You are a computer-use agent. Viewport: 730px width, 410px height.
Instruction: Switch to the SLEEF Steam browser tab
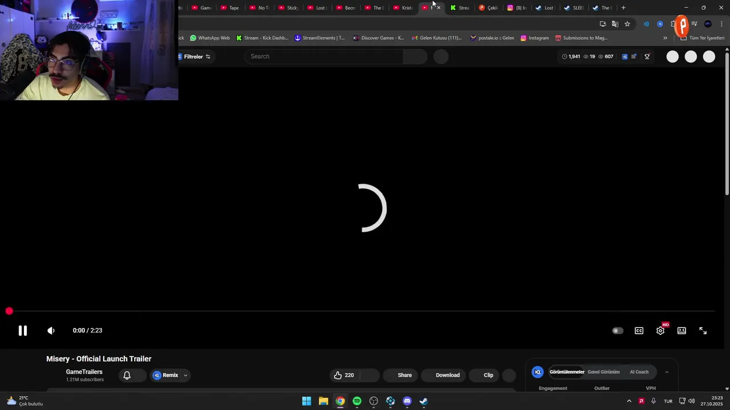[574, 8]
